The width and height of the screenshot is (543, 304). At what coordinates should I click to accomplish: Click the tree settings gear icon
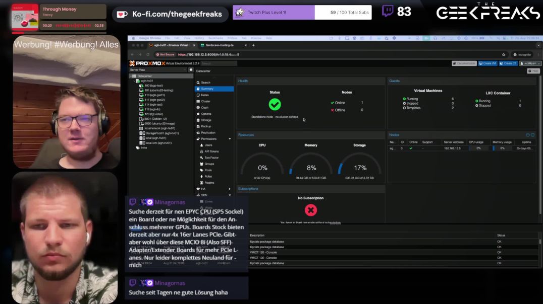point(191,70)
